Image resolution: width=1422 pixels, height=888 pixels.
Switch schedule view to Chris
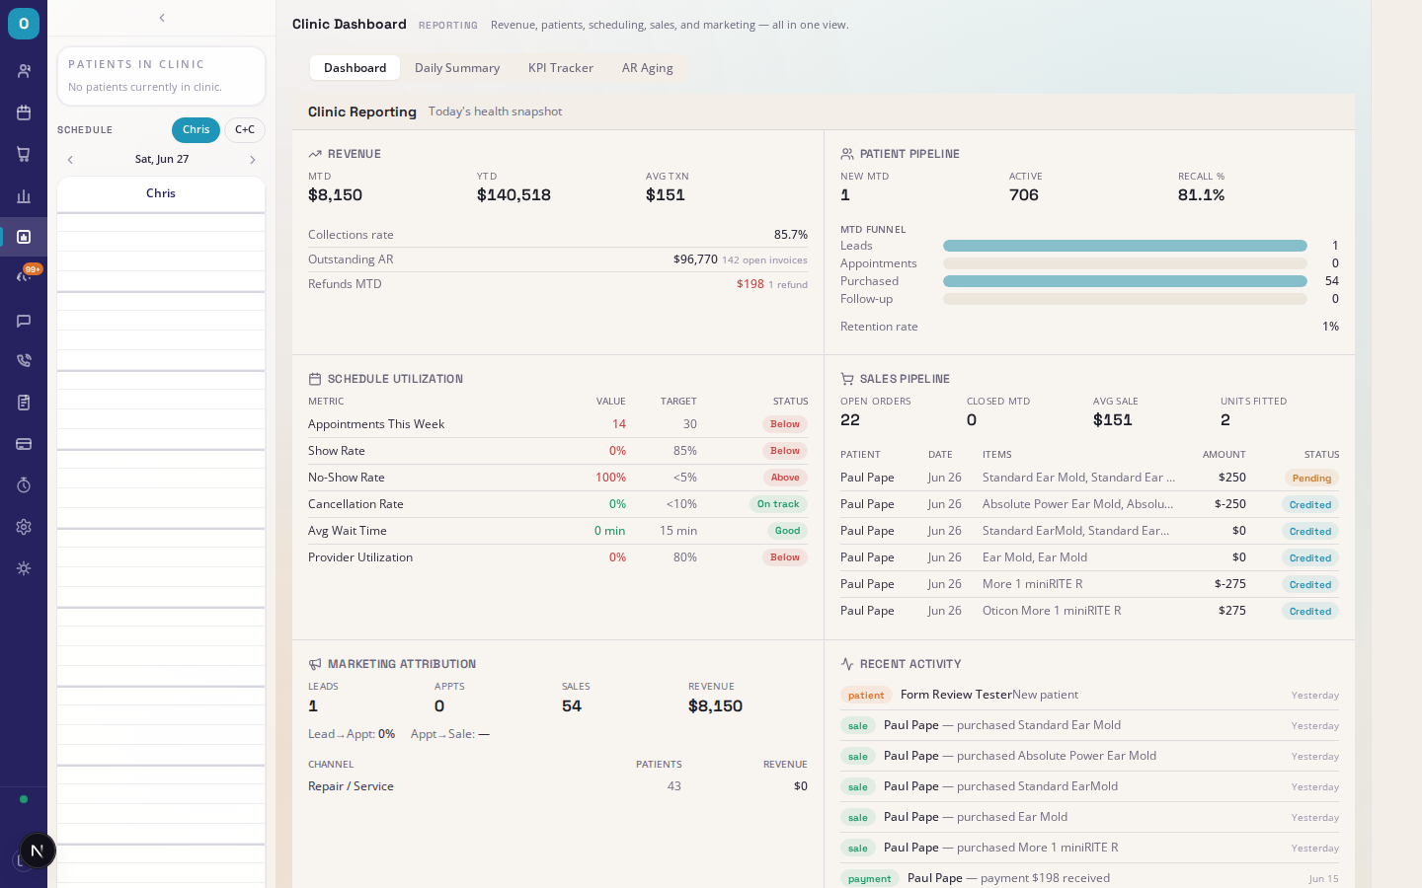click(x=196, y=130)
